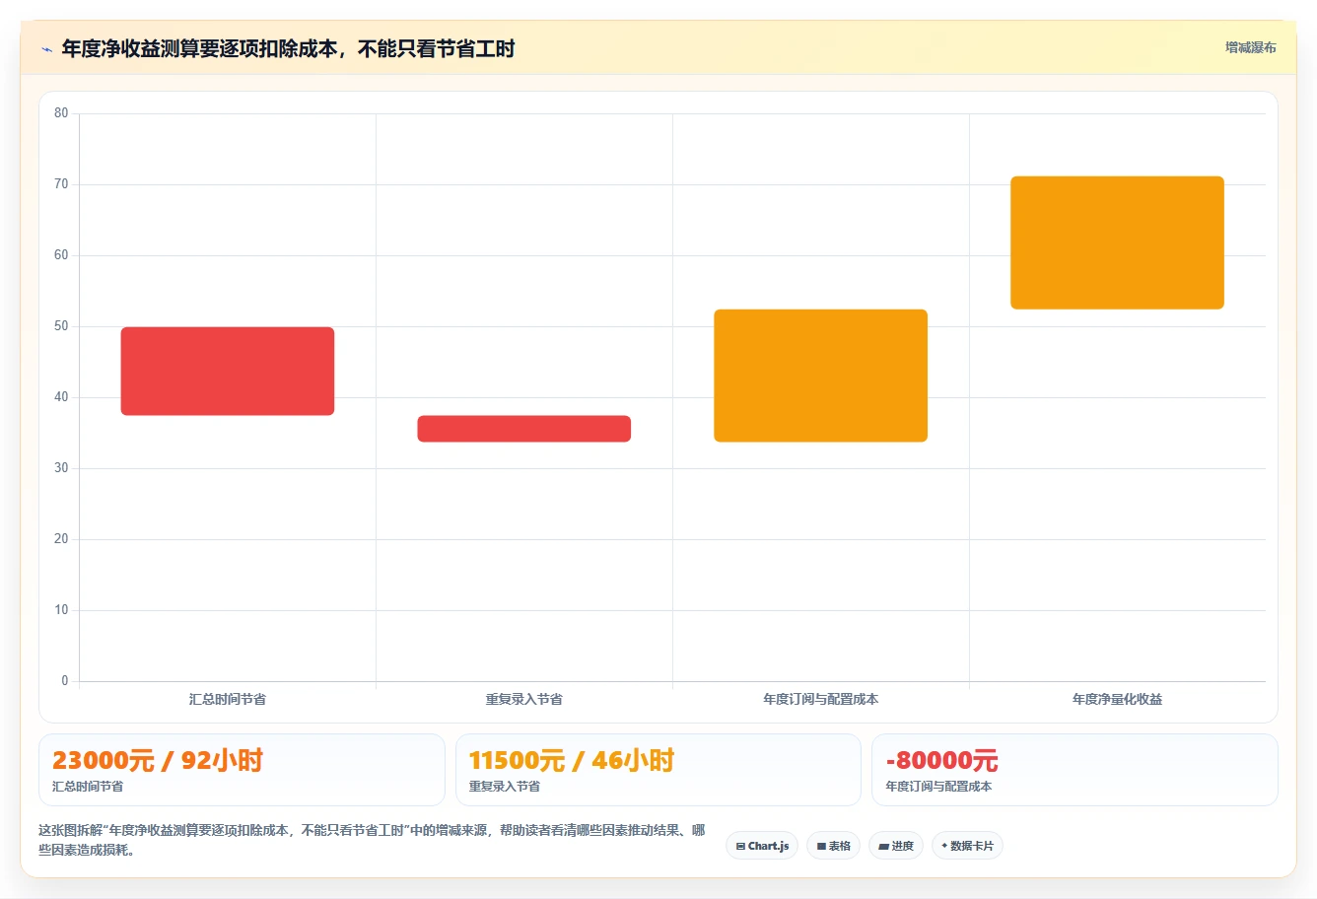
Task: Click the 23000元 / 92小时 value card
Action: pyautogui.click(x=242, y=770)
